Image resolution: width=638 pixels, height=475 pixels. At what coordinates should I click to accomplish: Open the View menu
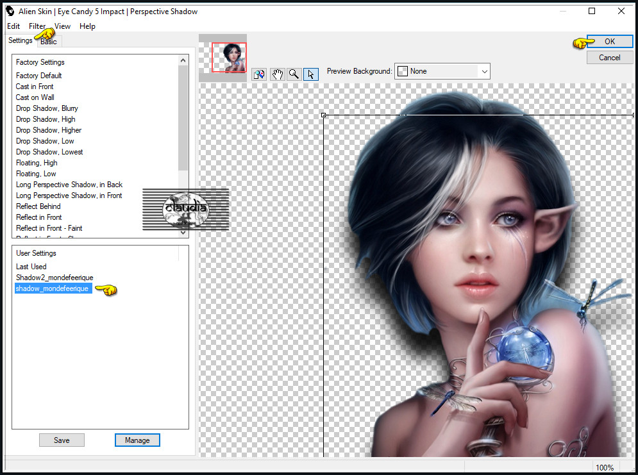tap(63, 26)
